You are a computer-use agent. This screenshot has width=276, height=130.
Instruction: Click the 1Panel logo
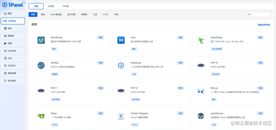pyautogui.click(x=13, y=5)
